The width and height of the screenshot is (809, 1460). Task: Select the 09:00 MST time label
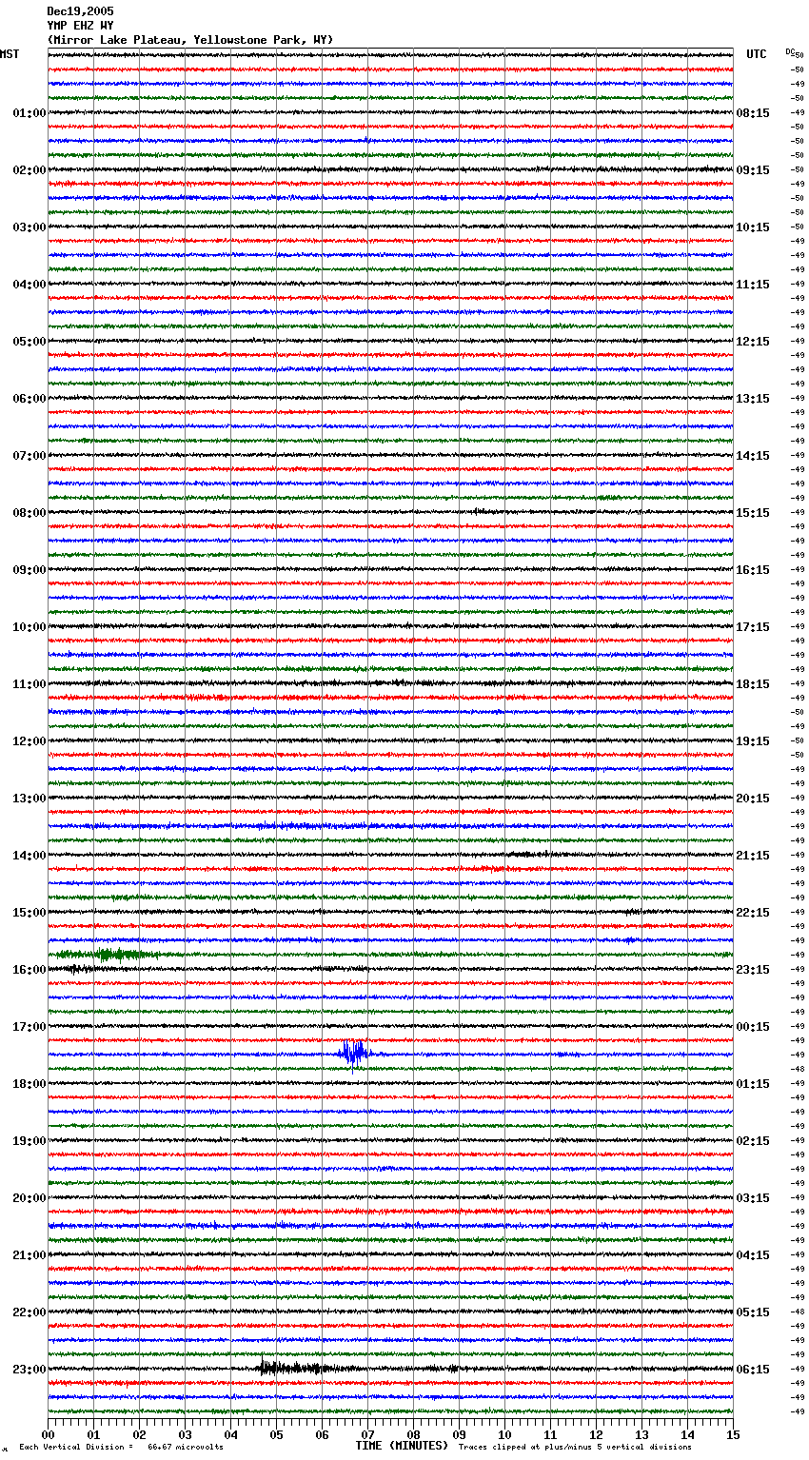[x=30, y=570]
